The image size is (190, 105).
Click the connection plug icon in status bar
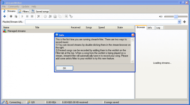[3, 102]
